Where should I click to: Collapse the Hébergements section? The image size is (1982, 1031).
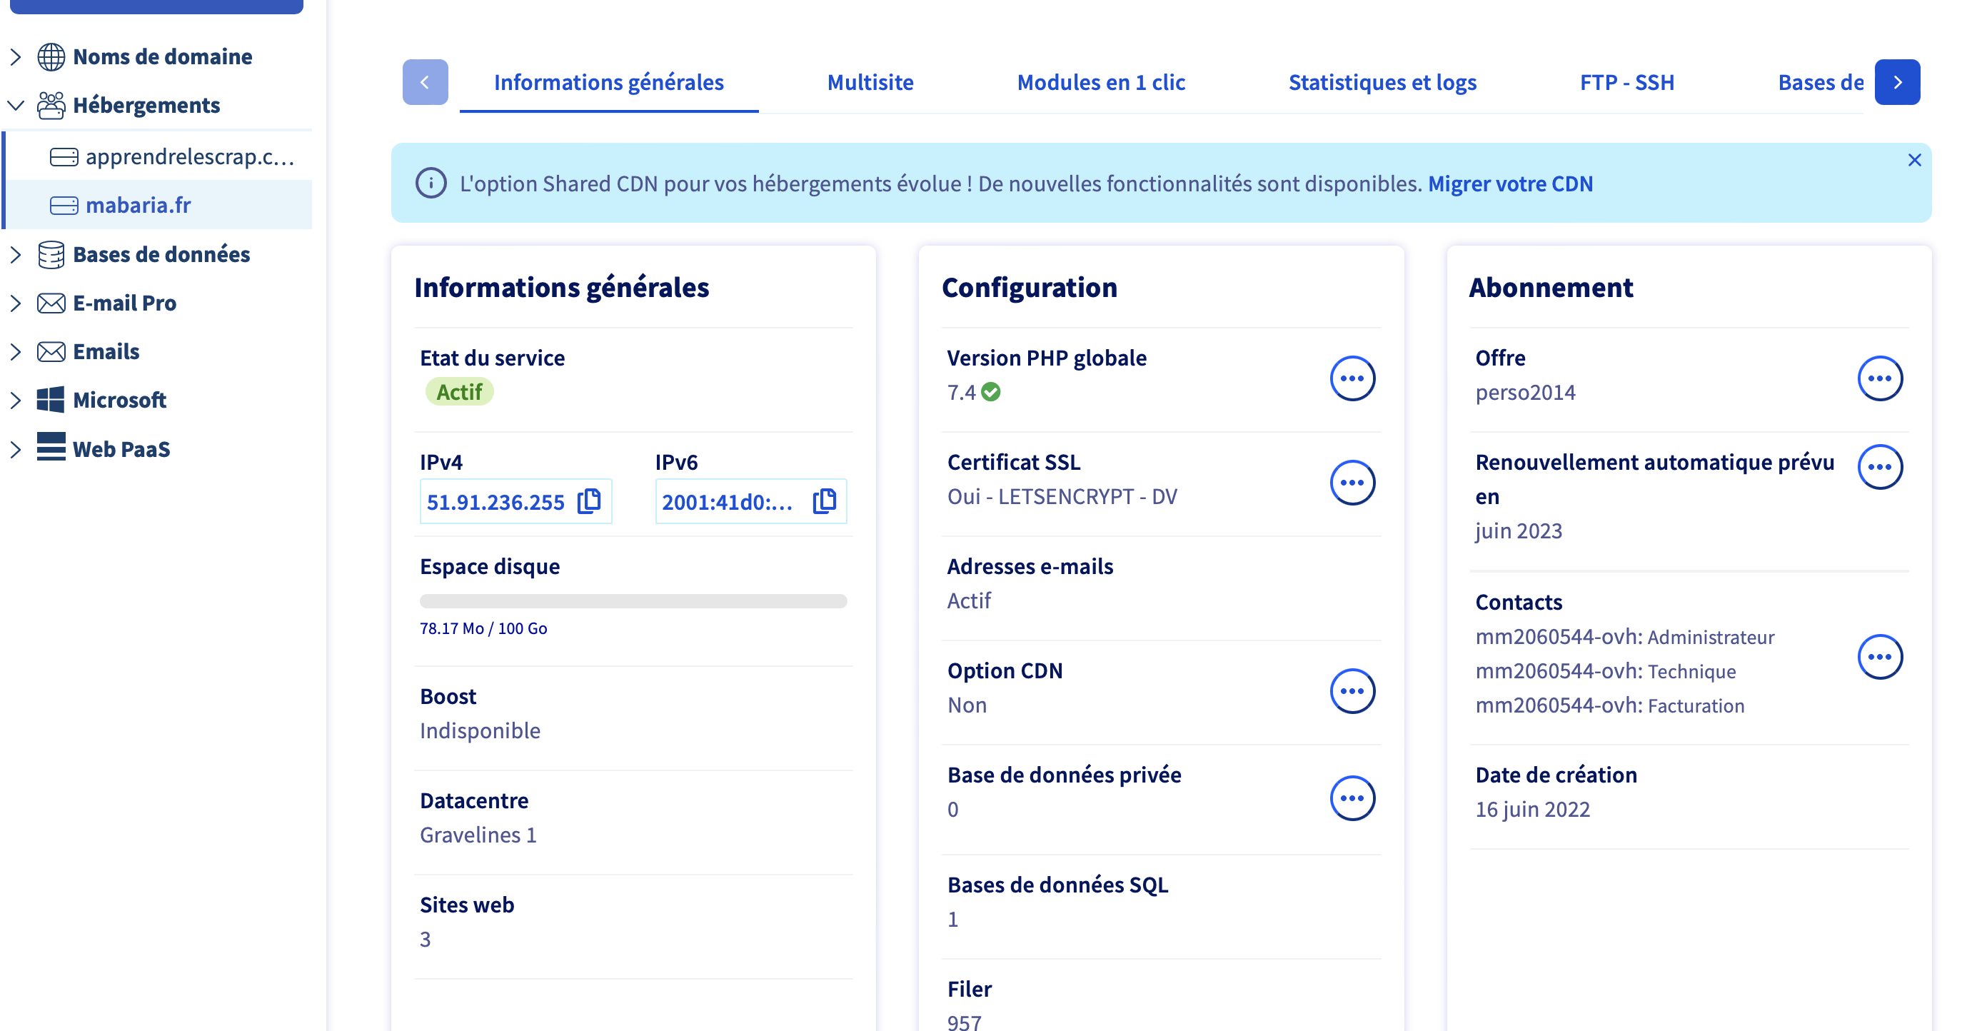[16, 106]
